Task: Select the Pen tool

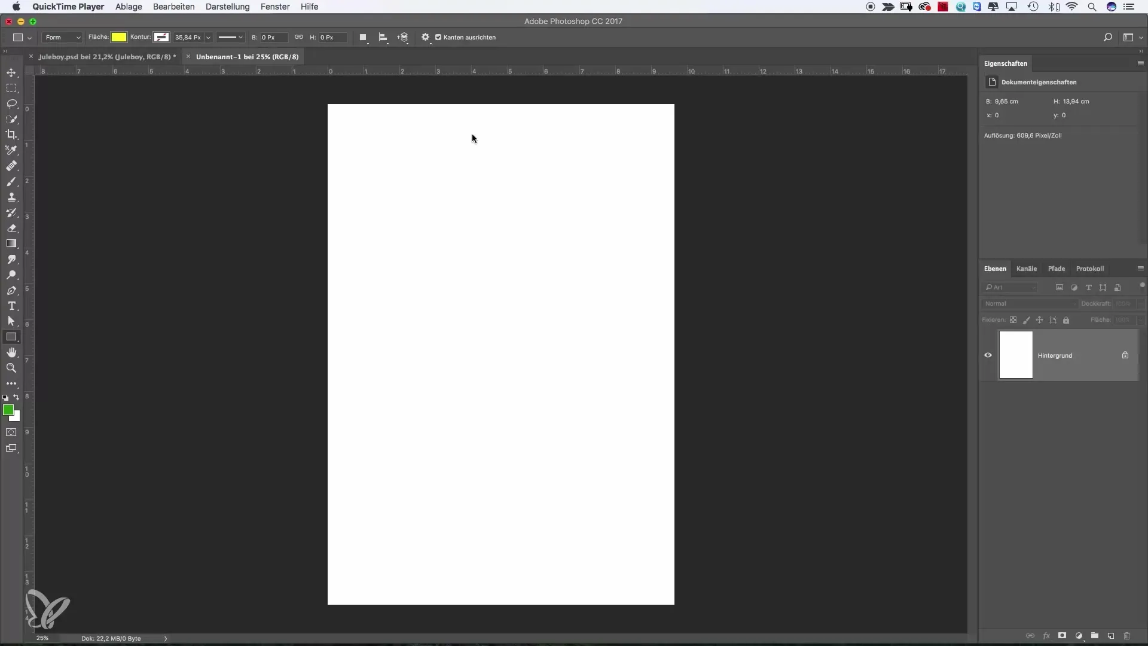Action: pos(11,290)
